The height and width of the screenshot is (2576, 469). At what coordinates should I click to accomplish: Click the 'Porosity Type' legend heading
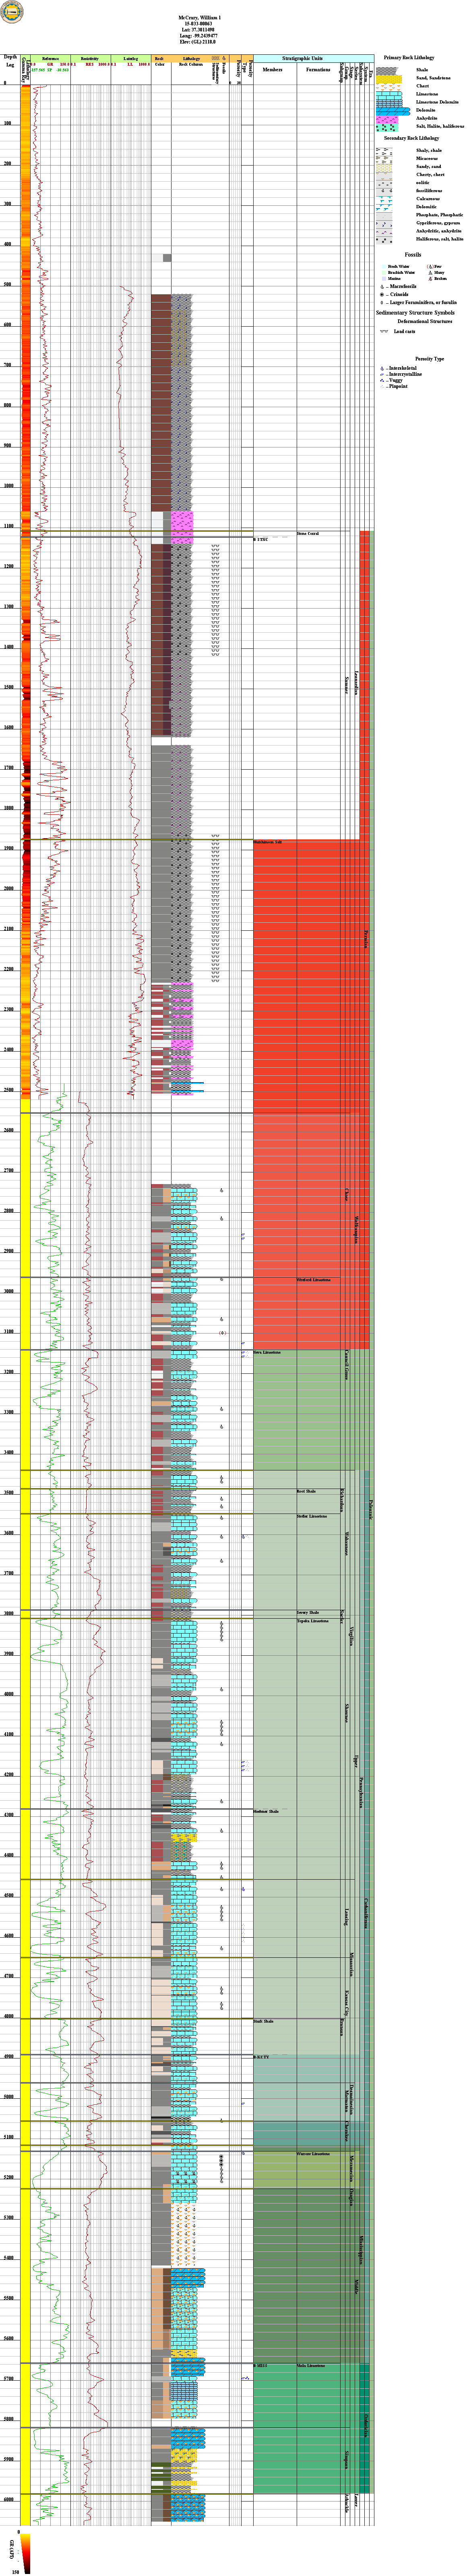[430, 359]
